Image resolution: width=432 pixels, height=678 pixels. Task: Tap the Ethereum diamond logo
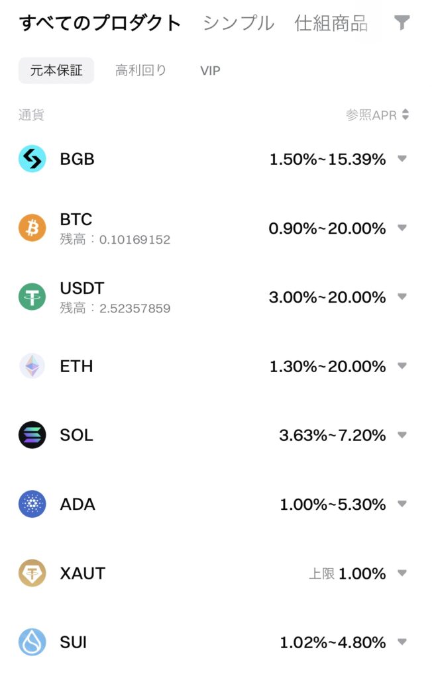tap(32, 365)
